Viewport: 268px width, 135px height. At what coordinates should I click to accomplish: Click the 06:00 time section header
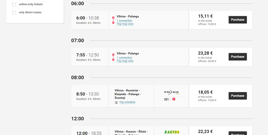(77, 4)
